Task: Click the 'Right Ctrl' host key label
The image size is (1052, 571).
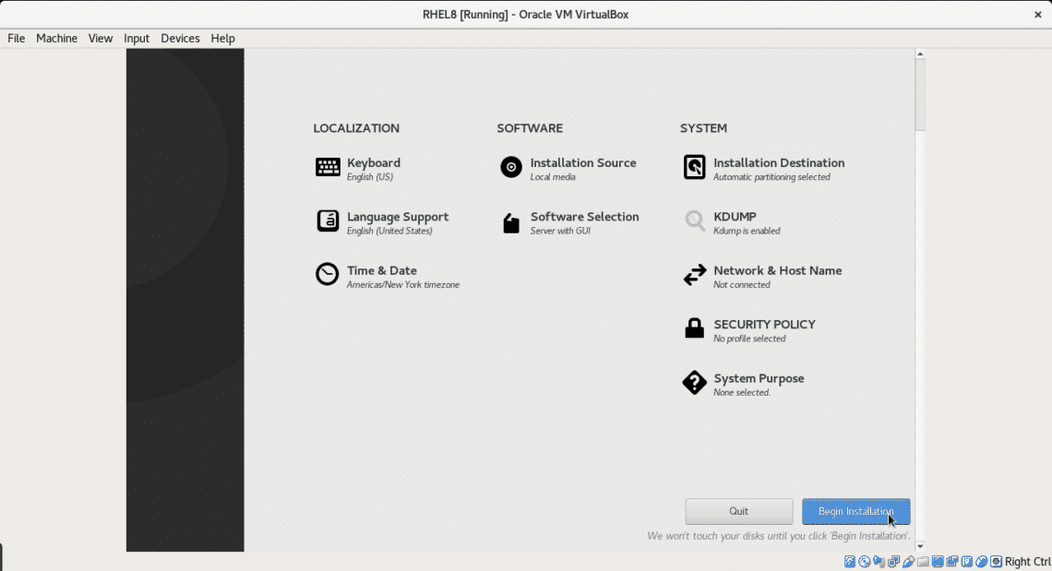Action: 1028,562
